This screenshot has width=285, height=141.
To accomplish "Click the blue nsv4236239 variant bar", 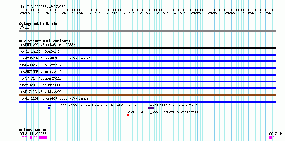I will 147,61.
